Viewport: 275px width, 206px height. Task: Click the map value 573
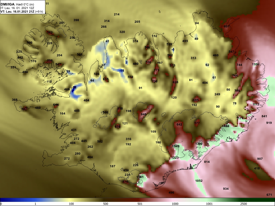pos(172,66)
